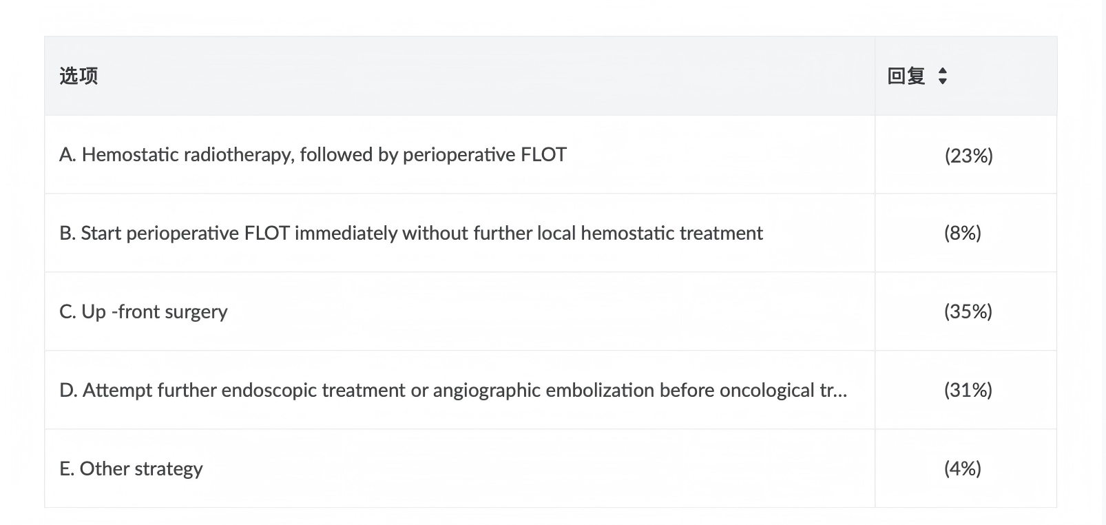
Task: Select option C Up-front surgery row
Action: [x=460, y=311]
